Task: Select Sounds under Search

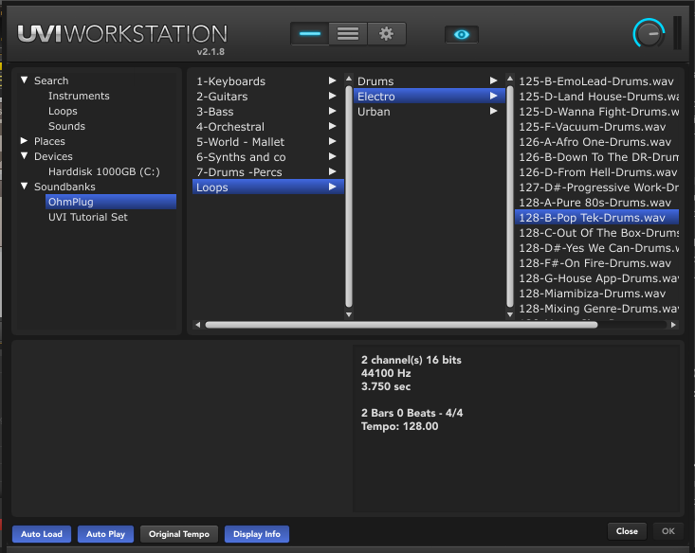Action: pos(66,126)
